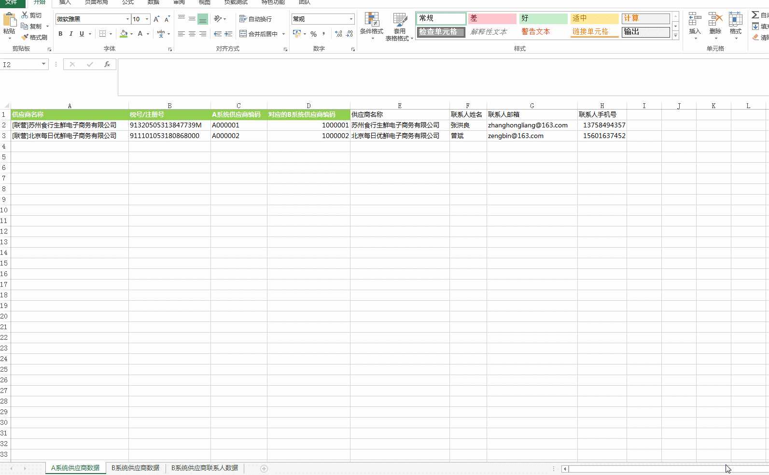Open the font name dropdown (微软雅黑)
This screenshot has width=769, height=475.
click(x=127, y=19)
